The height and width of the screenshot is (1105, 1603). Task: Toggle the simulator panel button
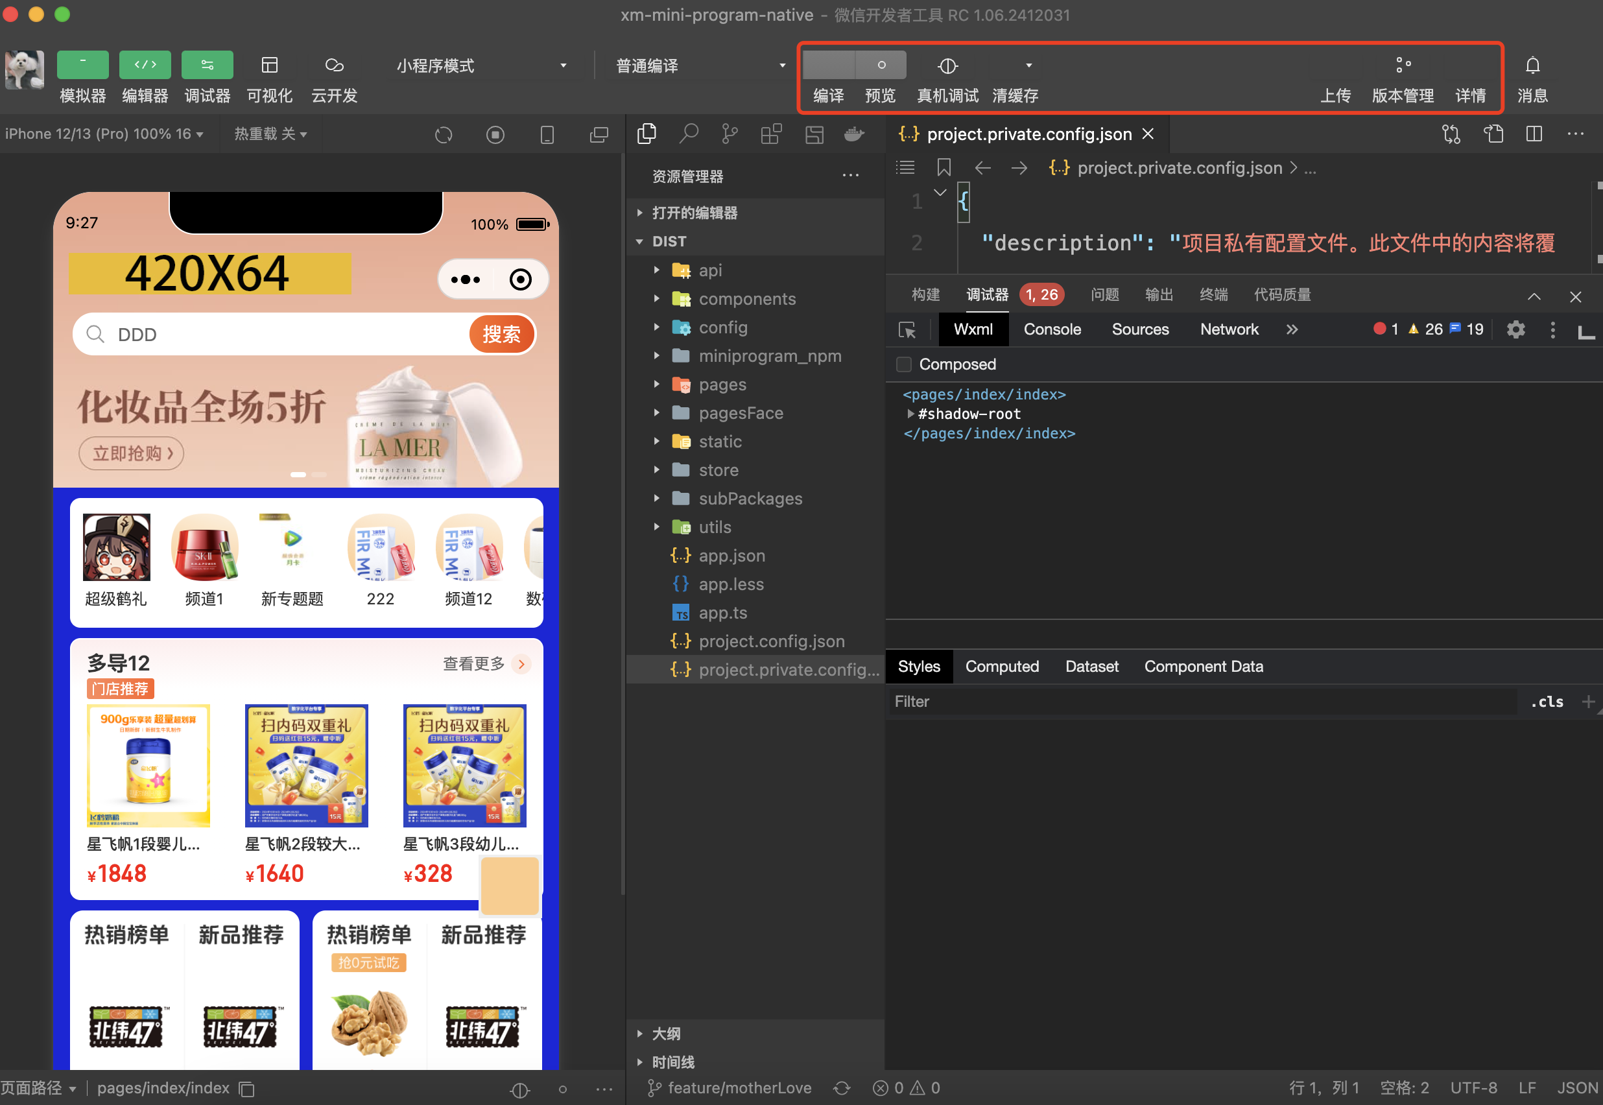[82, 65]
